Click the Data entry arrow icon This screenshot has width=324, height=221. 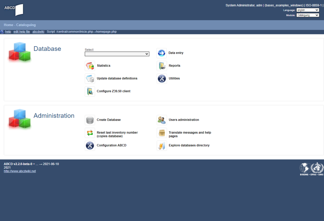(x=162, y=53)
